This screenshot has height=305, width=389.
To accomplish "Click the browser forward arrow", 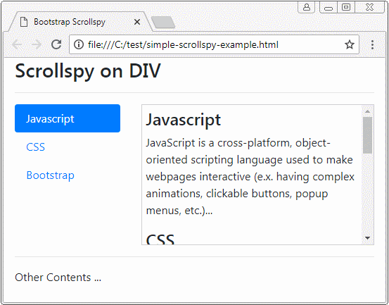I will click(x=37, y=44).
